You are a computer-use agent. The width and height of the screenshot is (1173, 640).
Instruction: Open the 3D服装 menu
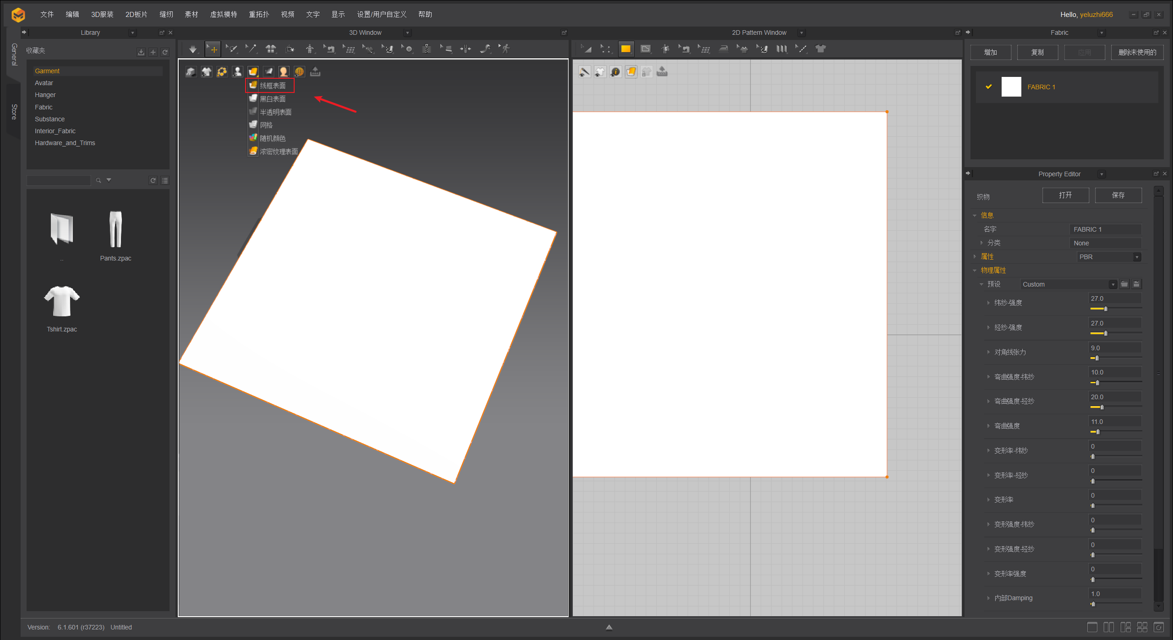pyautogui.click(x=102, y=14)
